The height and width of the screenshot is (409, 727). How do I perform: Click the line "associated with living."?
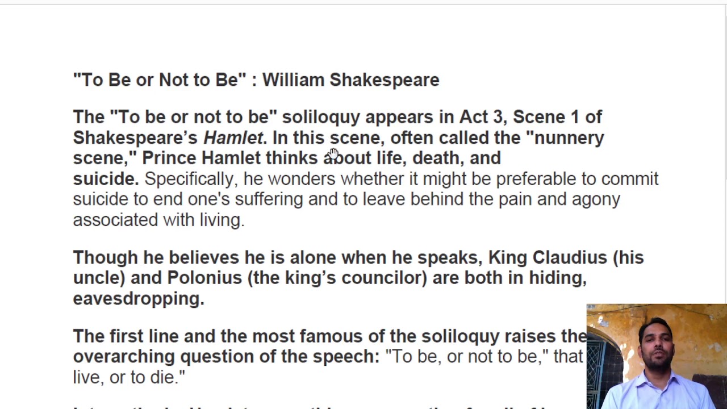[158, 220]
